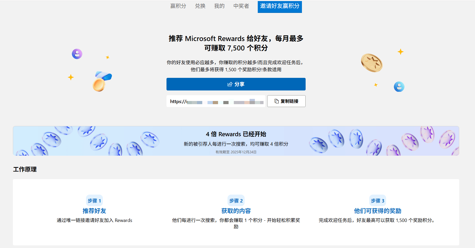Click the referral link text field
This screenshot has height=248, width=475.
pyautogui.click(x=216, y=101)
